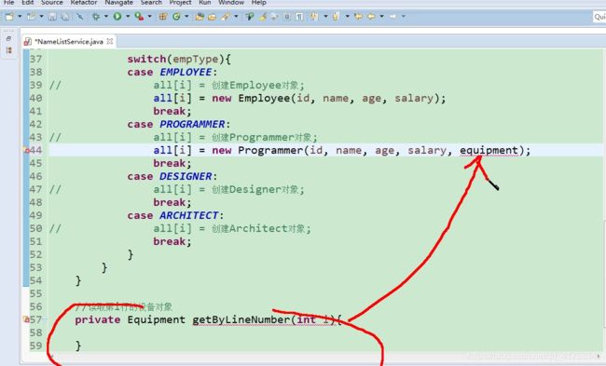
Task: Click the Next Annotation icon
Action: pos(314,17)
